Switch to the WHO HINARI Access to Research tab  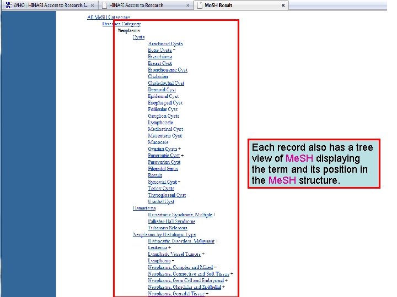pos(50,5)
